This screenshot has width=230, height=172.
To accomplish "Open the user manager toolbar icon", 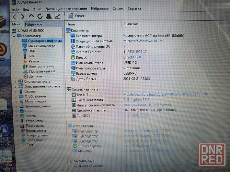I will point(49,16).
